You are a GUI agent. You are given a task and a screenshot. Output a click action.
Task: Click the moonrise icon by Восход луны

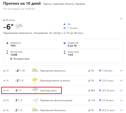pos(7,52)
